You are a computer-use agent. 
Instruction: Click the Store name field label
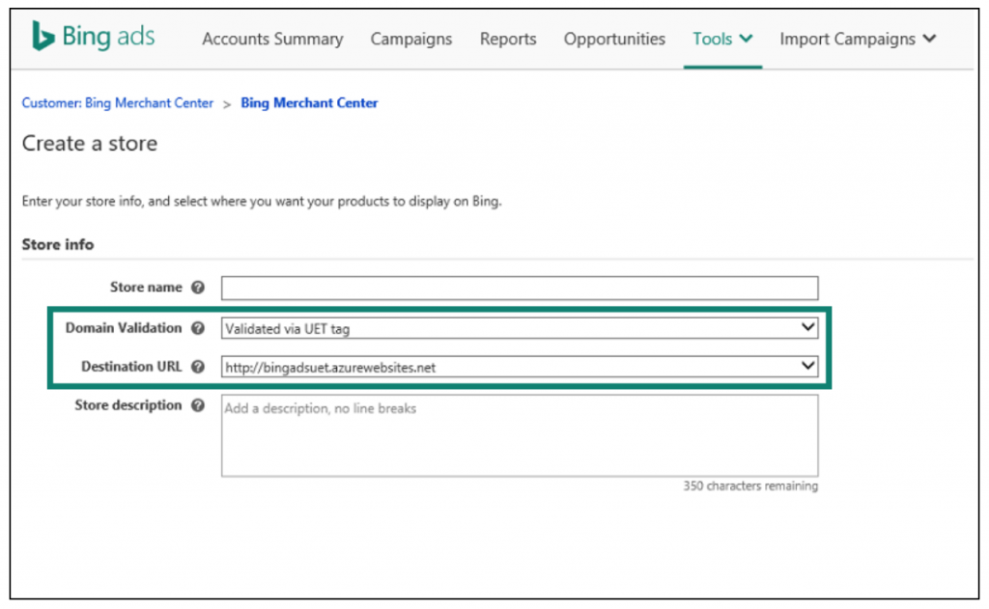(x=148, y=288)
